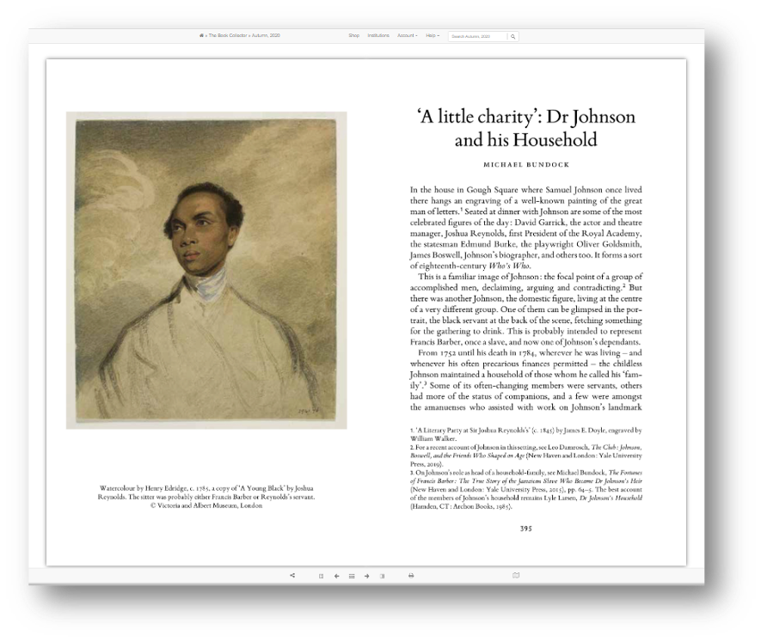Open the Institutions menu item

click(378, 35)
